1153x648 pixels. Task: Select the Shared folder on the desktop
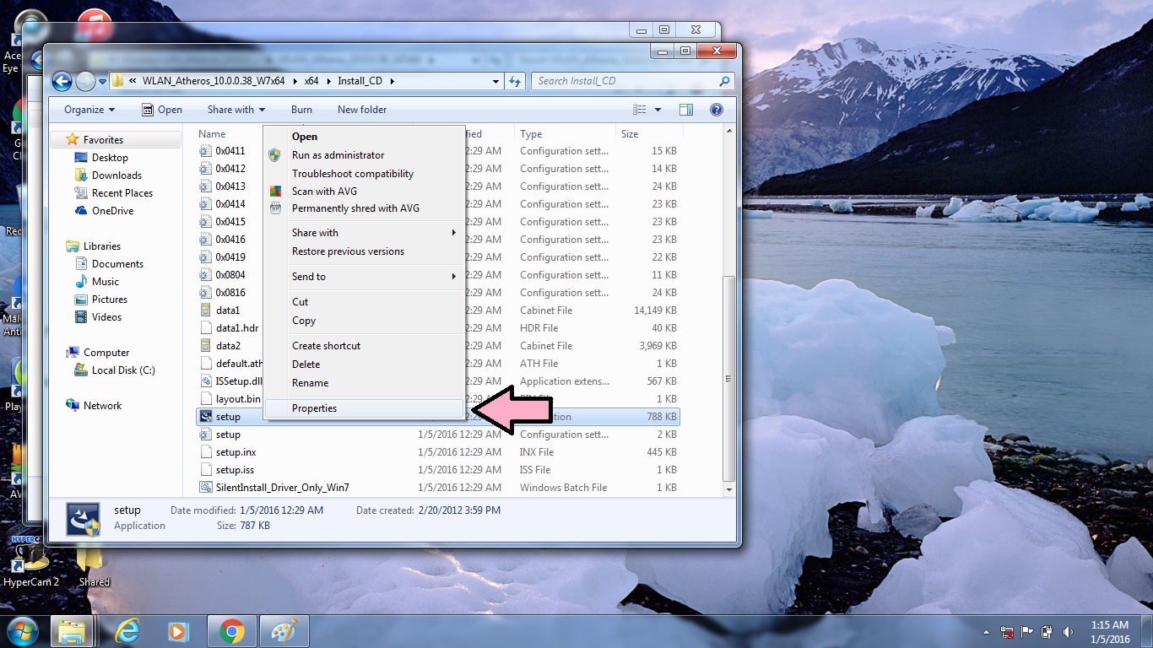[95, 567]
